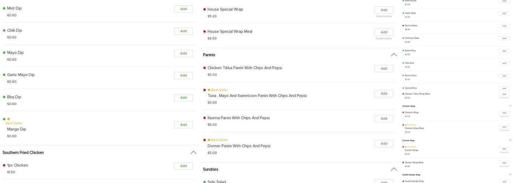Click the green veg dot beside Mint Dip
This screenshot has height=183, width=513.
click(4, 8)
